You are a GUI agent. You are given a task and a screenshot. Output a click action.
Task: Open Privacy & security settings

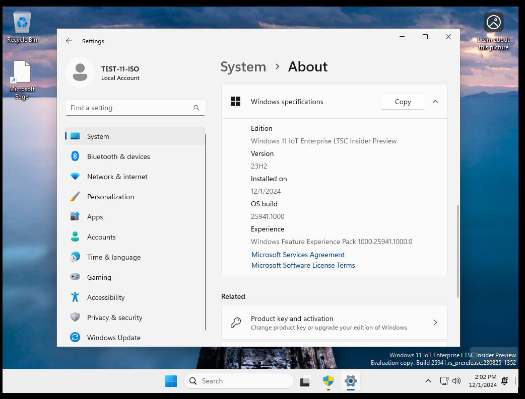pyautogui.click(x=135, y=317)
